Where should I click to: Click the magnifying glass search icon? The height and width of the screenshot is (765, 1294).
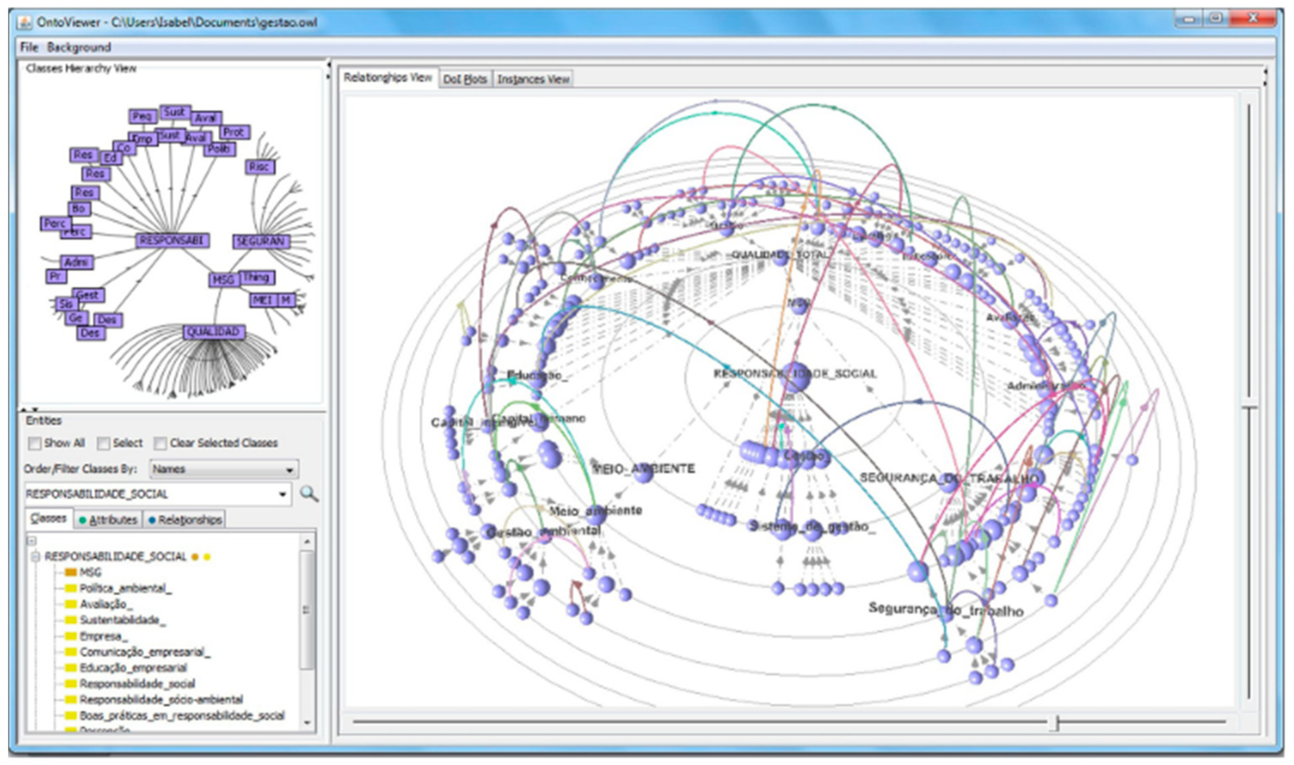tap(309, 494)
